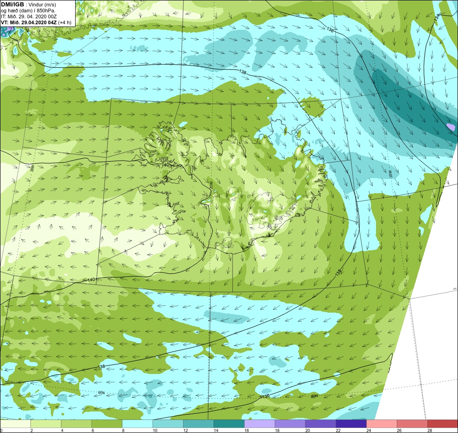Select the purple swatch between 18 and 20
The height and width of the screenshot is (433, 458).
tap(290, 424)
